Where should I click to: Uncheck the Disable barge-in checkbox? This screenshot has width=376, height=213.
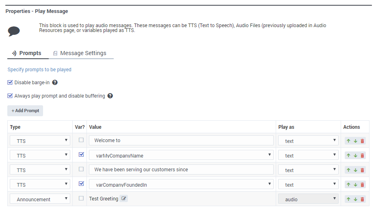[x=10, y=83]
